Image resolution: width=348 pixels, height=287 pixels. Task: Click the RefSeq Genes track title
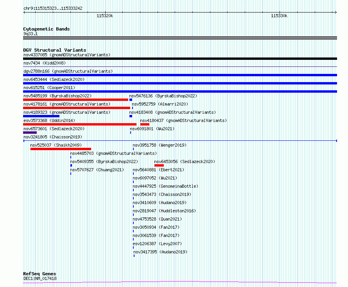[x=39, y=274]
